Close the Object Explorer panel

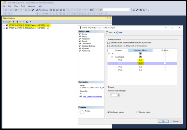110,18
